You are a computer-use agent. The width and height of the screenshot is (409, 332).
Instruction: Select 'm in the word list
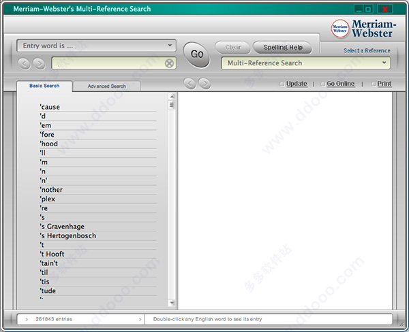click(97, 162)
